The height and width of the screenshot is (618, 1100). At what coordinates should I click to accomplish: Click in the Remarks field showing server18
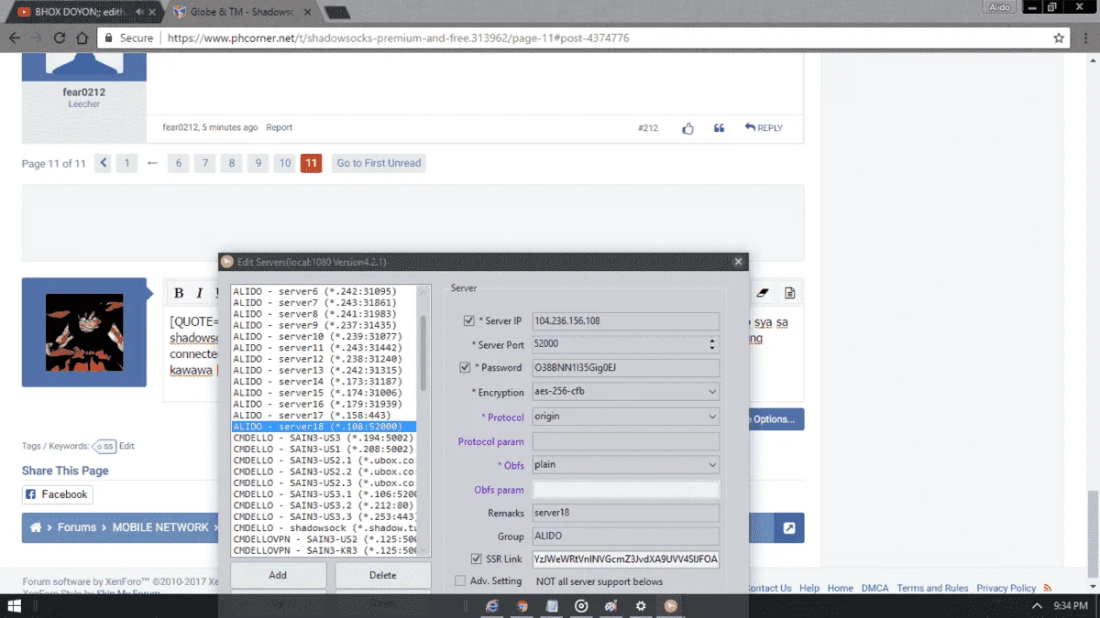(626, 513)
